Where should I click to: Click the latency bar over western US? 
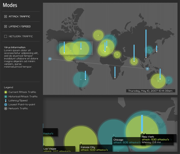coord(64,47)
